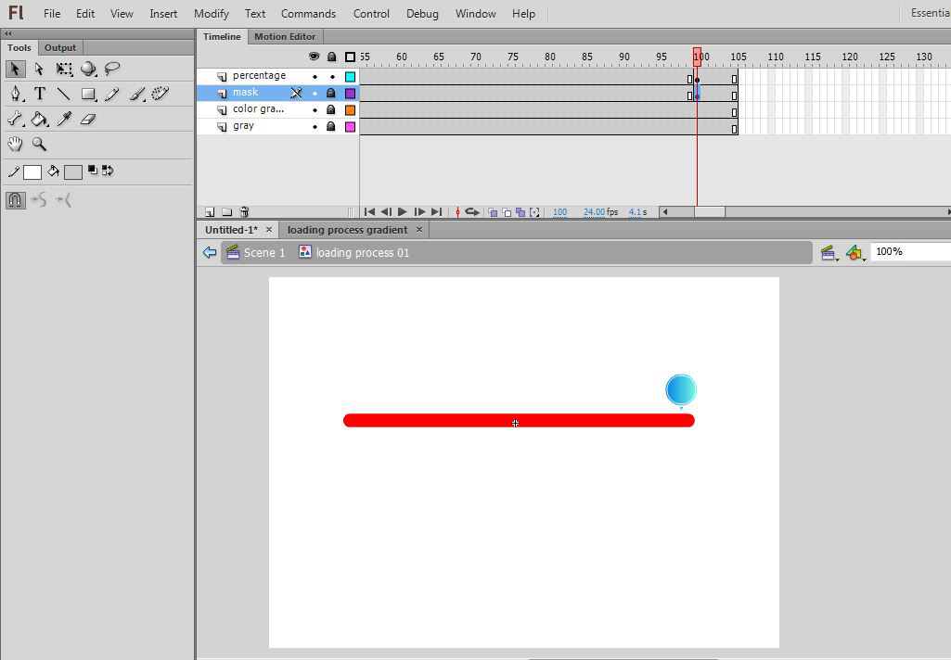The height and width of the screenshot is (660, 951).
Task: Go to the first frame
Action: (x=369, y=212)
